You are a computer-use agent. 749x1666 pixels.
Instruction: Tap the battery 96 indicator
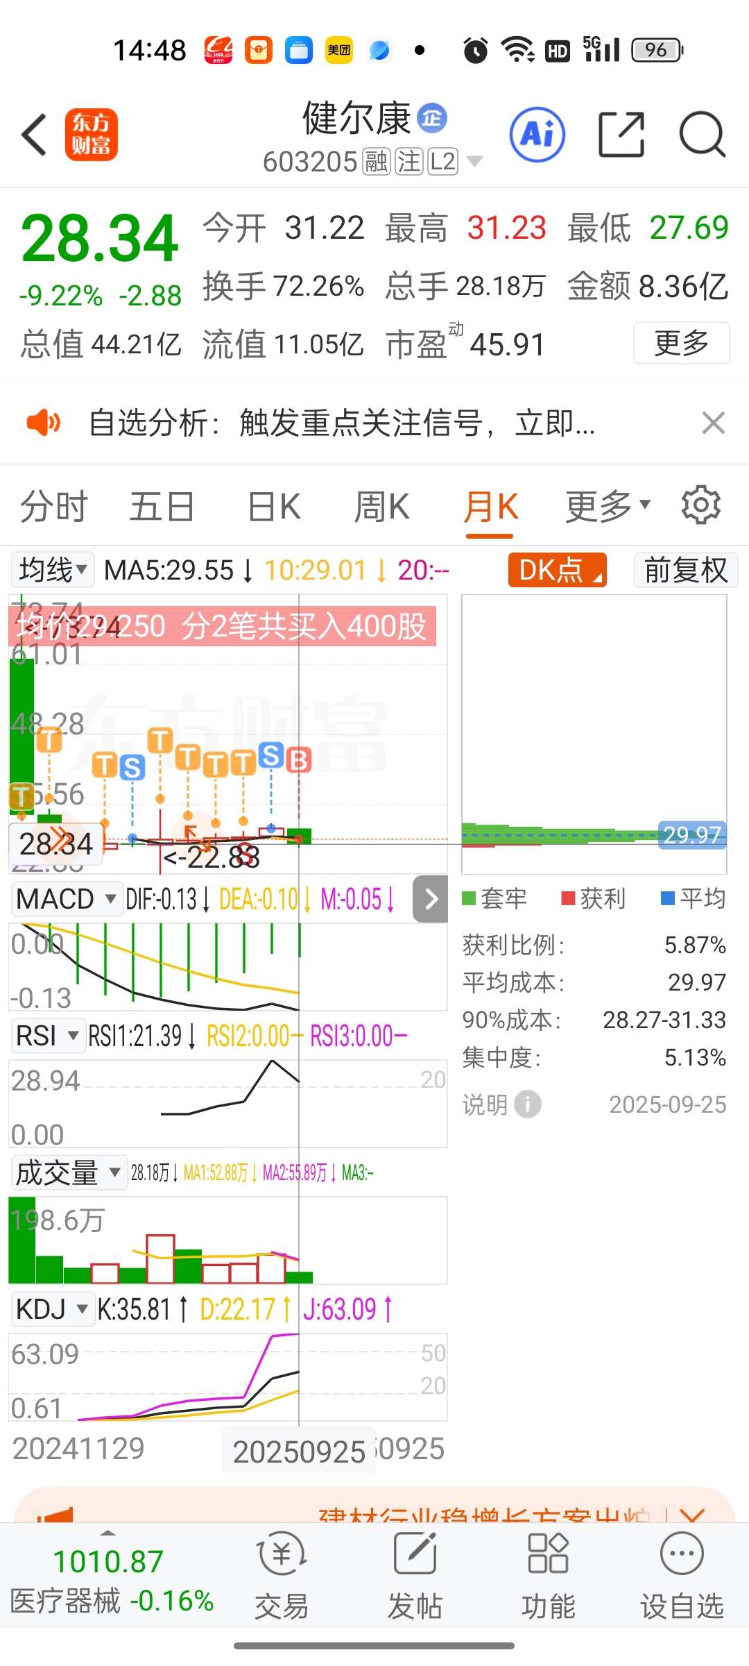pos(657,50)
